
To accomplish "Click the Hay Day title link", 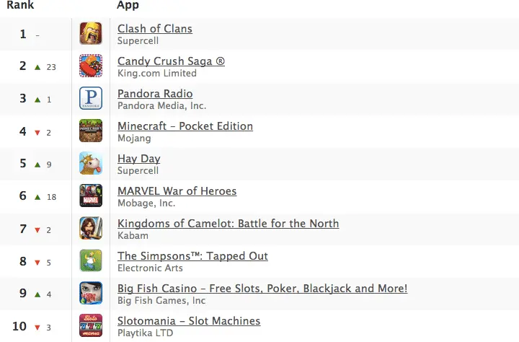I will 139,159.
